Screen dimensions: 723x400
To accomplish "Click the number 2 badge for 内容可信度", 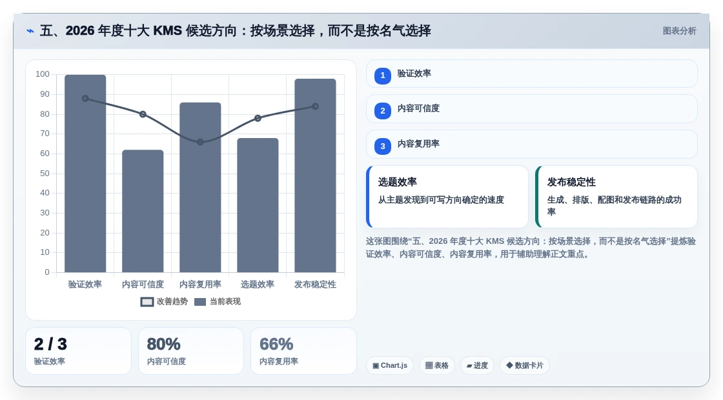I will [x=383, y=110].
